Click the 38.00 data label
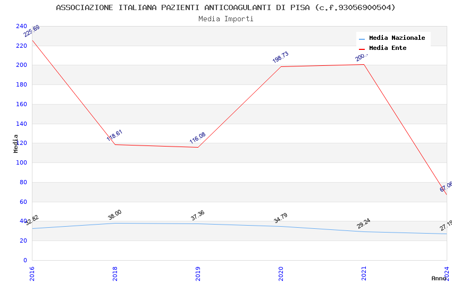 click(115, 215)
